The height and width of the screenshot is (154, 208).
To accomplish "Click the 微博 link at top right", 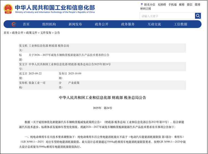I will click(197, 5).
